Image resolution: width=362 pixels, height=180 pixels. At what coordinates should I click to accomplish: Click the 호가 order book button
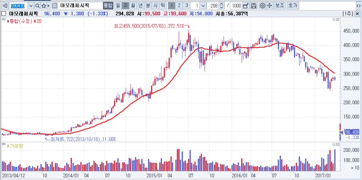(293, 5)
